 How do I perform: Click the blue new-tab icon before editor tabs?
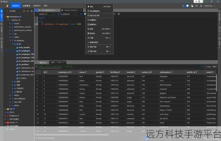36,10
